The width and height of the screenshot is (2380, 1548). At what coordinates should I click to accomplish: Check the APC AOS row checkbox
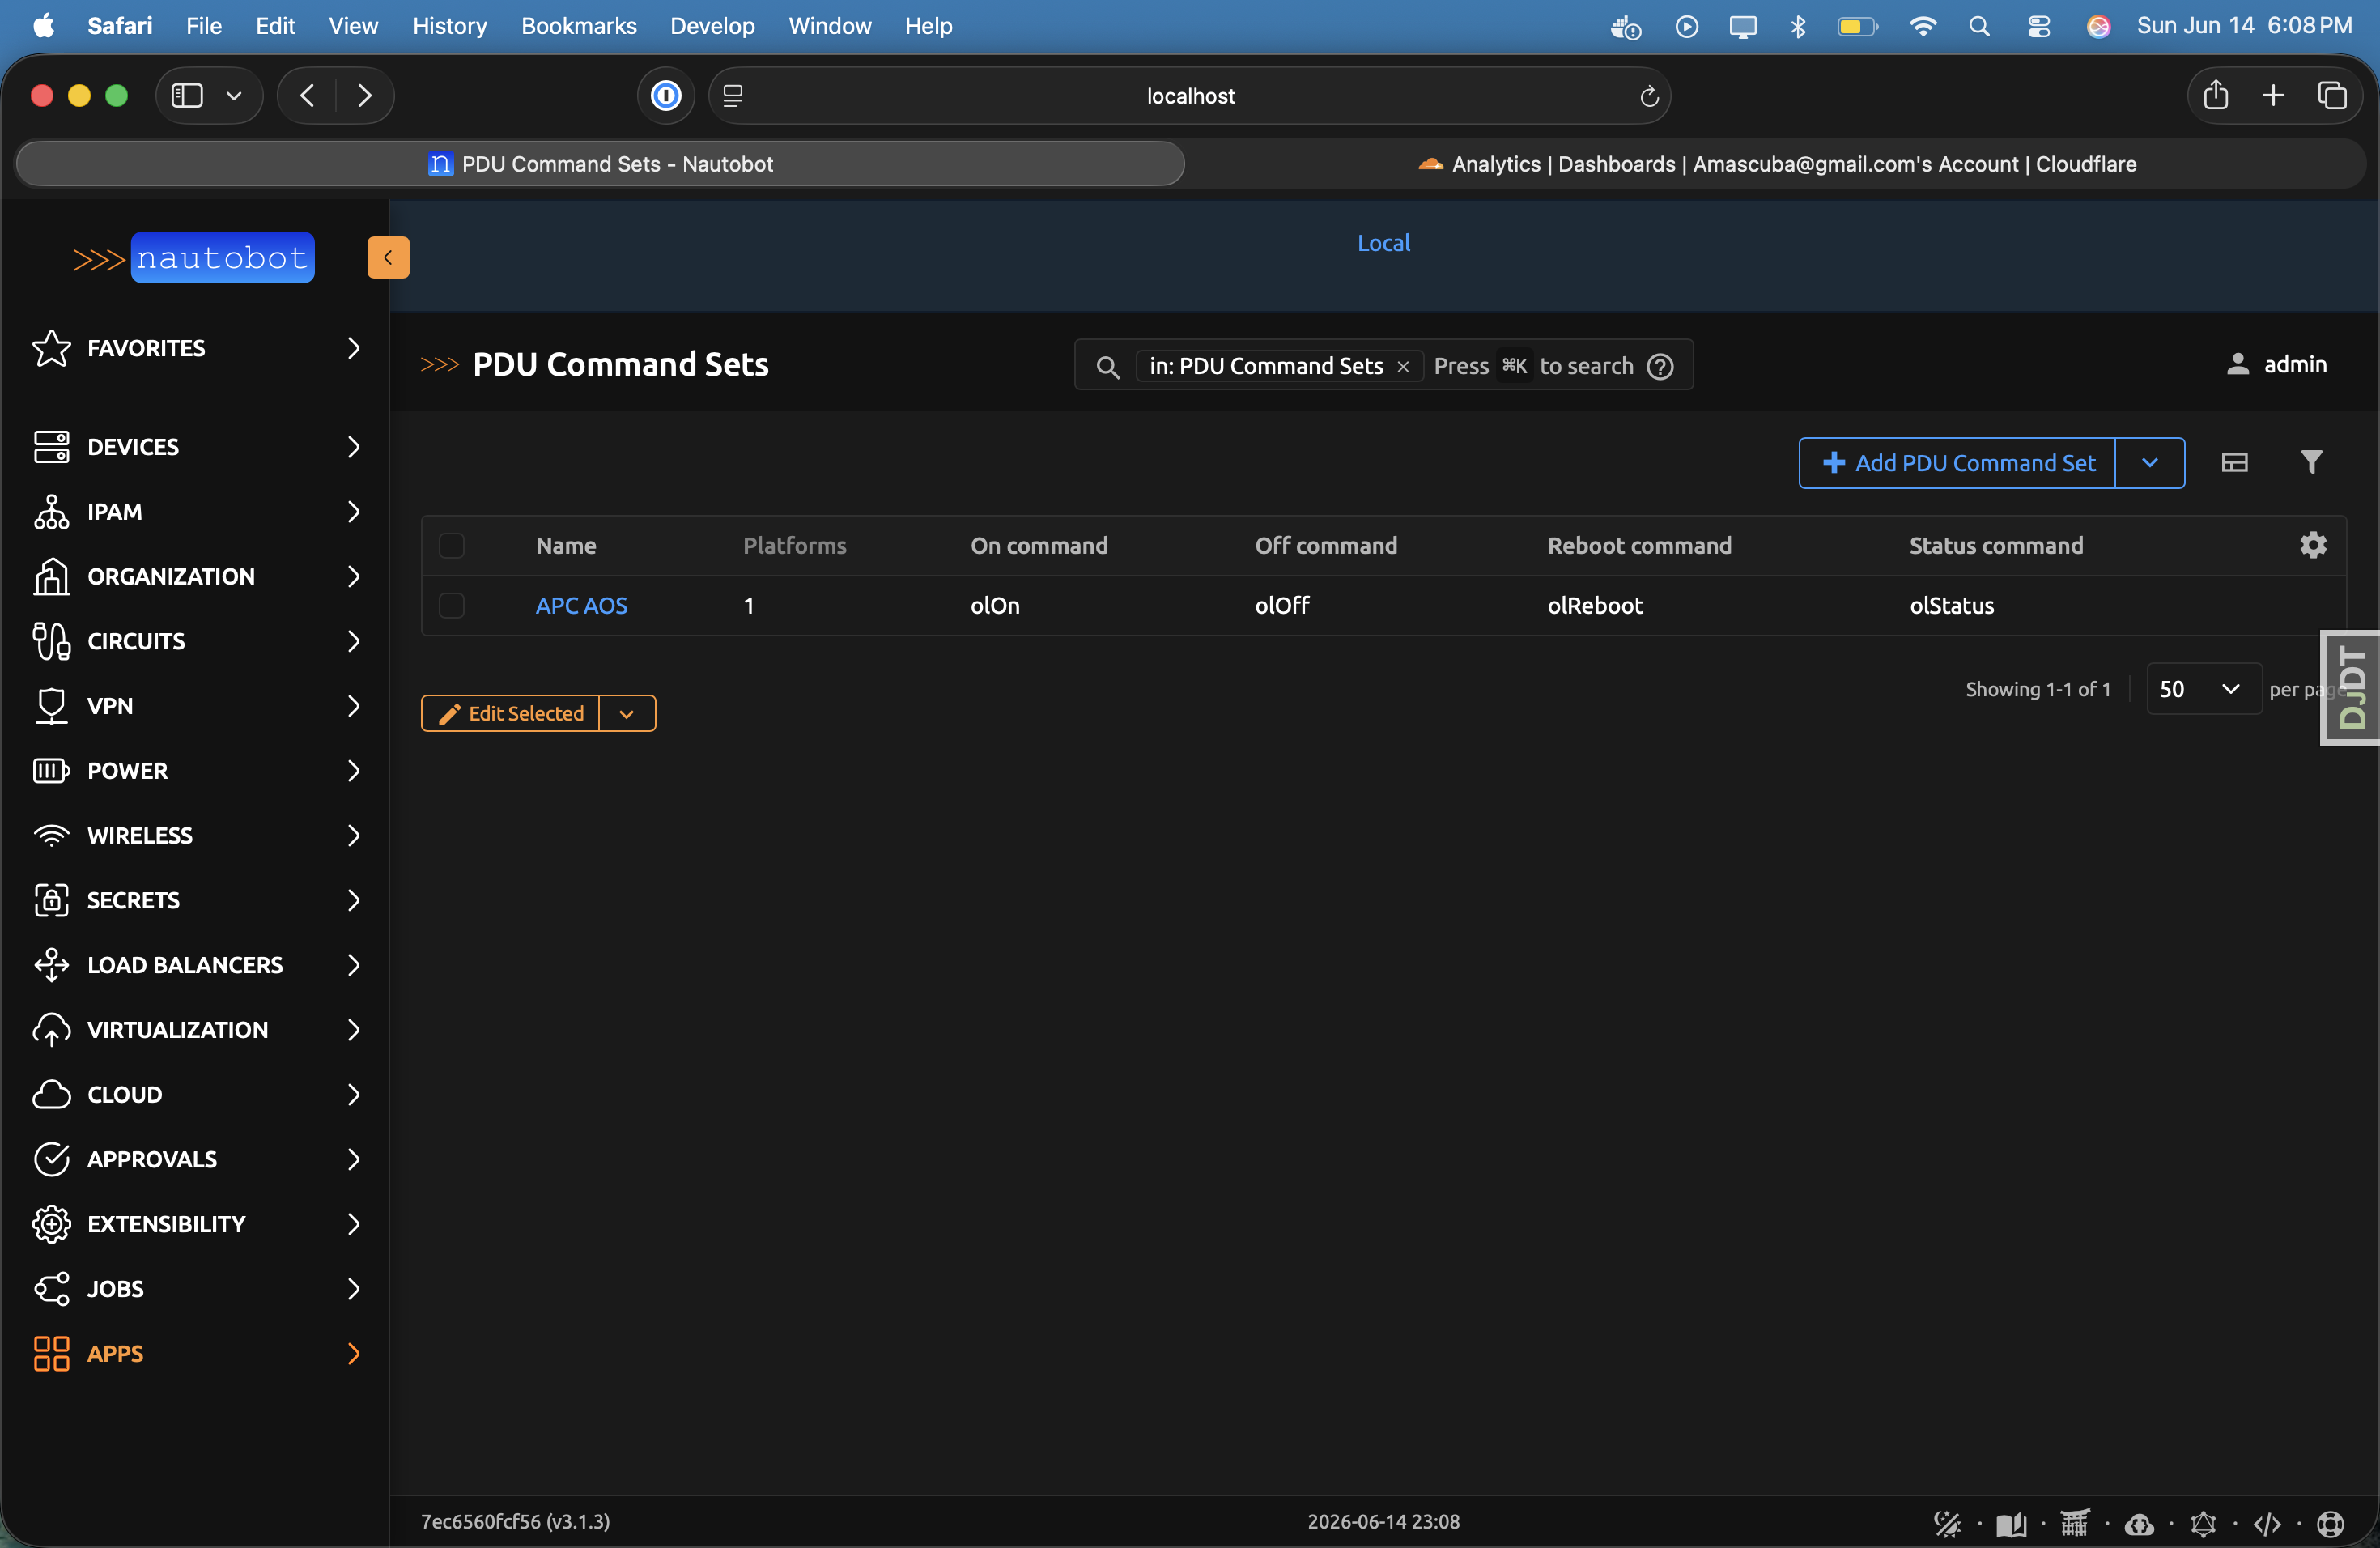click(x=452, y=605)
